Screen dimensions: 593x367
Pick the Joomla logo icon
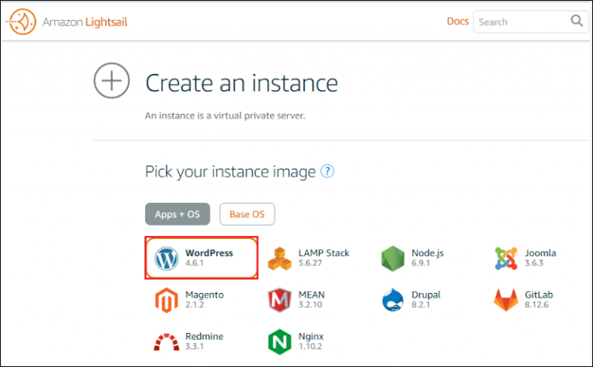pos(507,259)
